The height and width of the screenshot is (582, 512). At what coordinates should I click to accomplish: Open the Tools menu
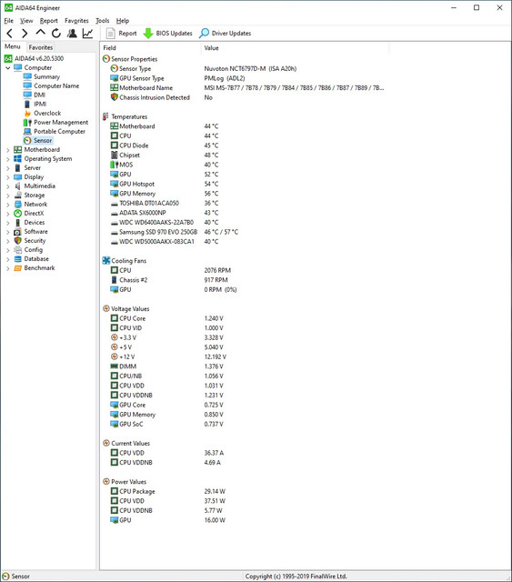102,21
